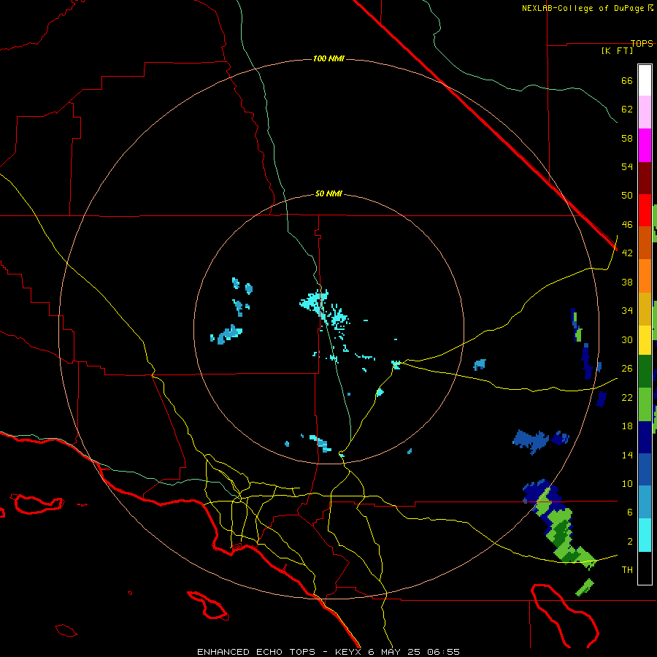The image size is (657, 657).
Task: Pick the magenta color block in legend
Action: [645, 145]
